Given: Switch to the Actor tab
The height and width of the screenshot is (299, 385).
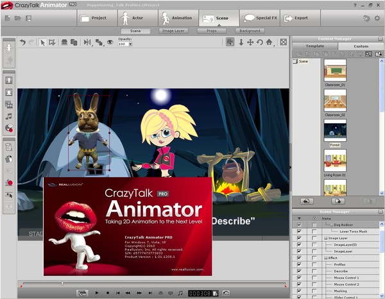Looking at the screenshot, I should [x=138, y=18].
